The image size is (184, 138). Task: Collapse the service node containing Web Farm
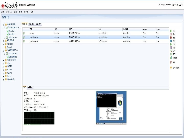5,28
